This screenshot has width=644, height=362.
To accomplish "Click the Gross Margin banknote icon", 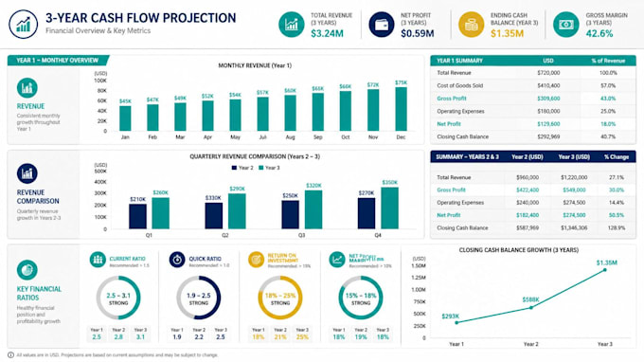I will coord(565,25).
